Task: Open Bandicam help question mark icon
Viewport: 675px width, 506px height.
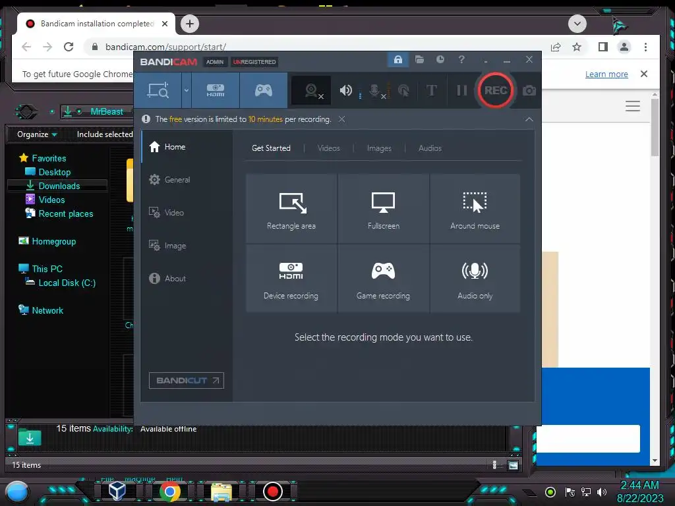Action: click(461, 59)
